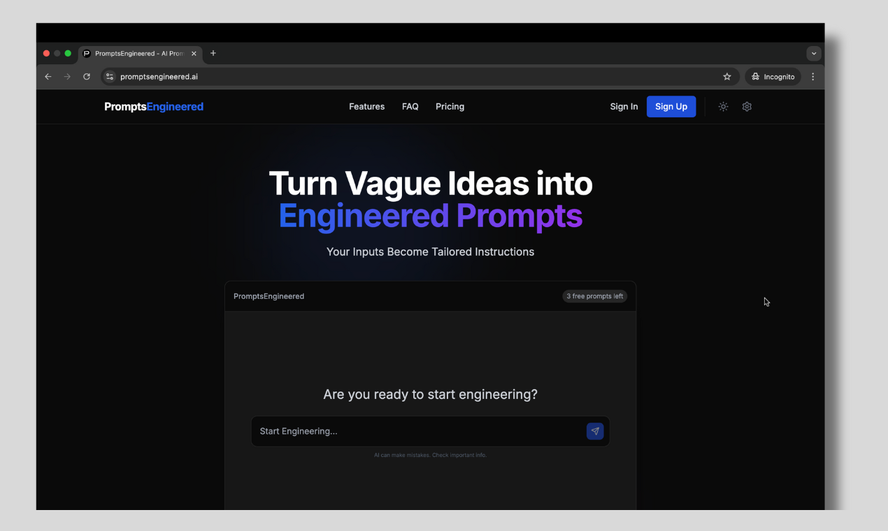Click the Your Inputs Become Tailored Instructions subtitle

pos(430,252)
